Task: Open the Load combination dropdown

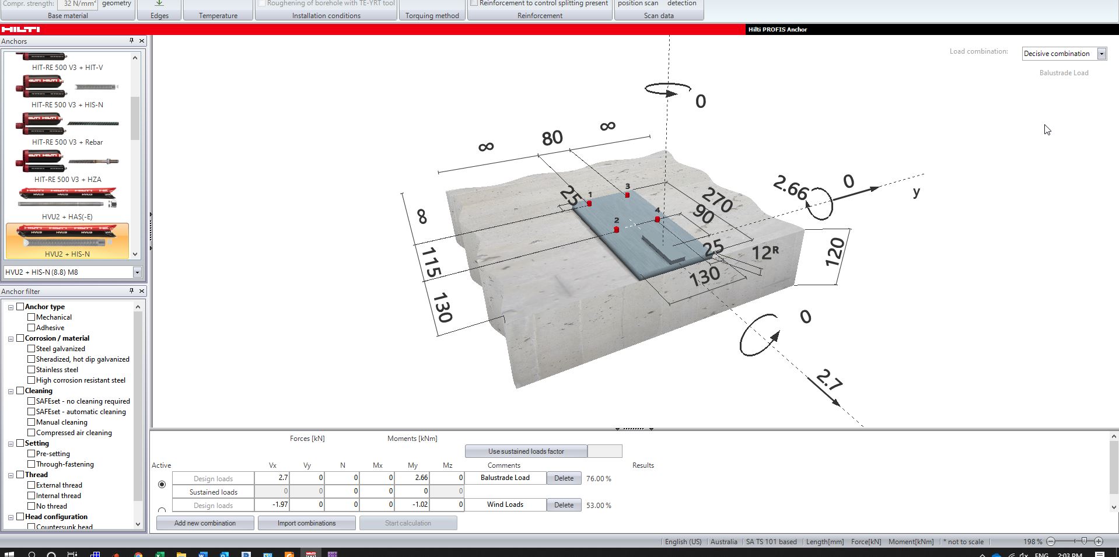Action: [x=1101, y=54]
